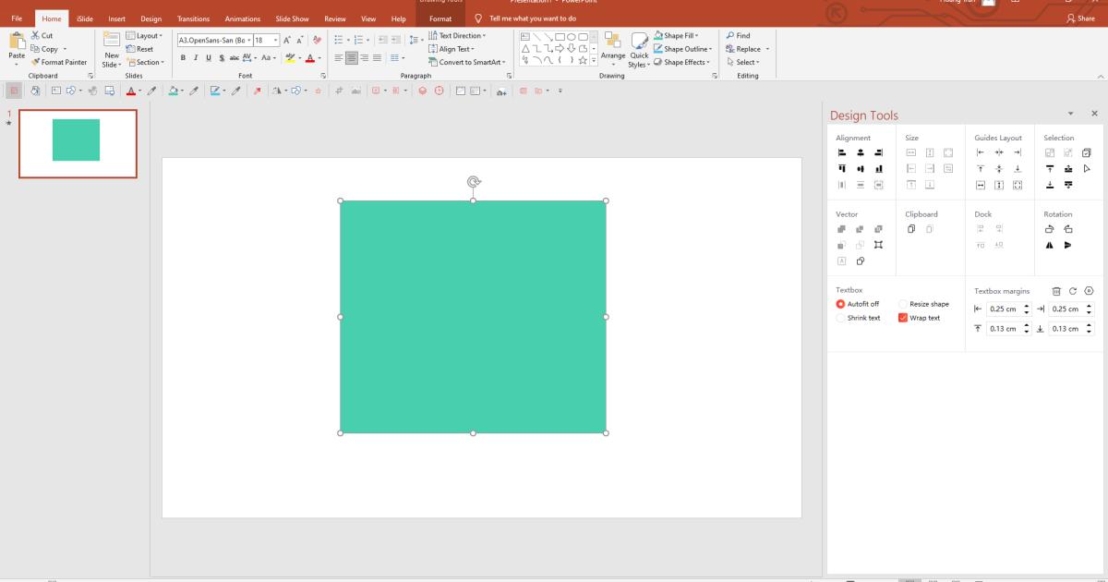Click the delete icon beside Textbox margins
The image size is (1108, 582).
[x=1057, y=291]
